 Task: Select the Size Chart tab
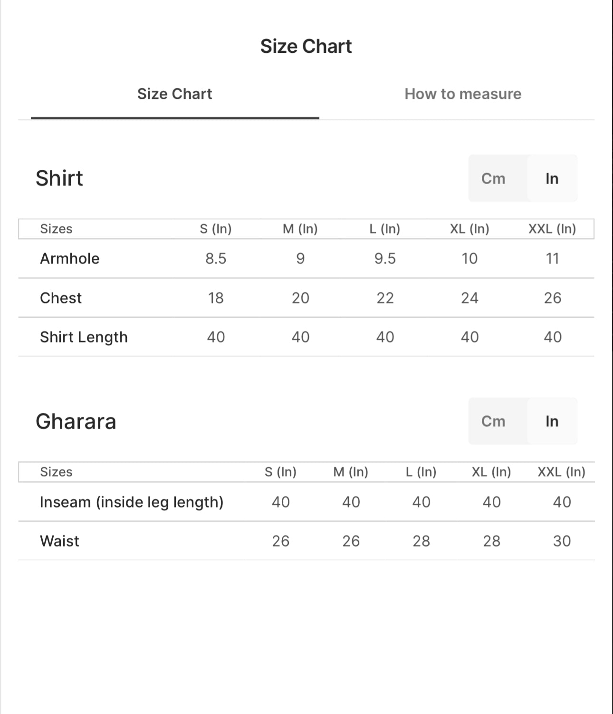click(174, 94)
